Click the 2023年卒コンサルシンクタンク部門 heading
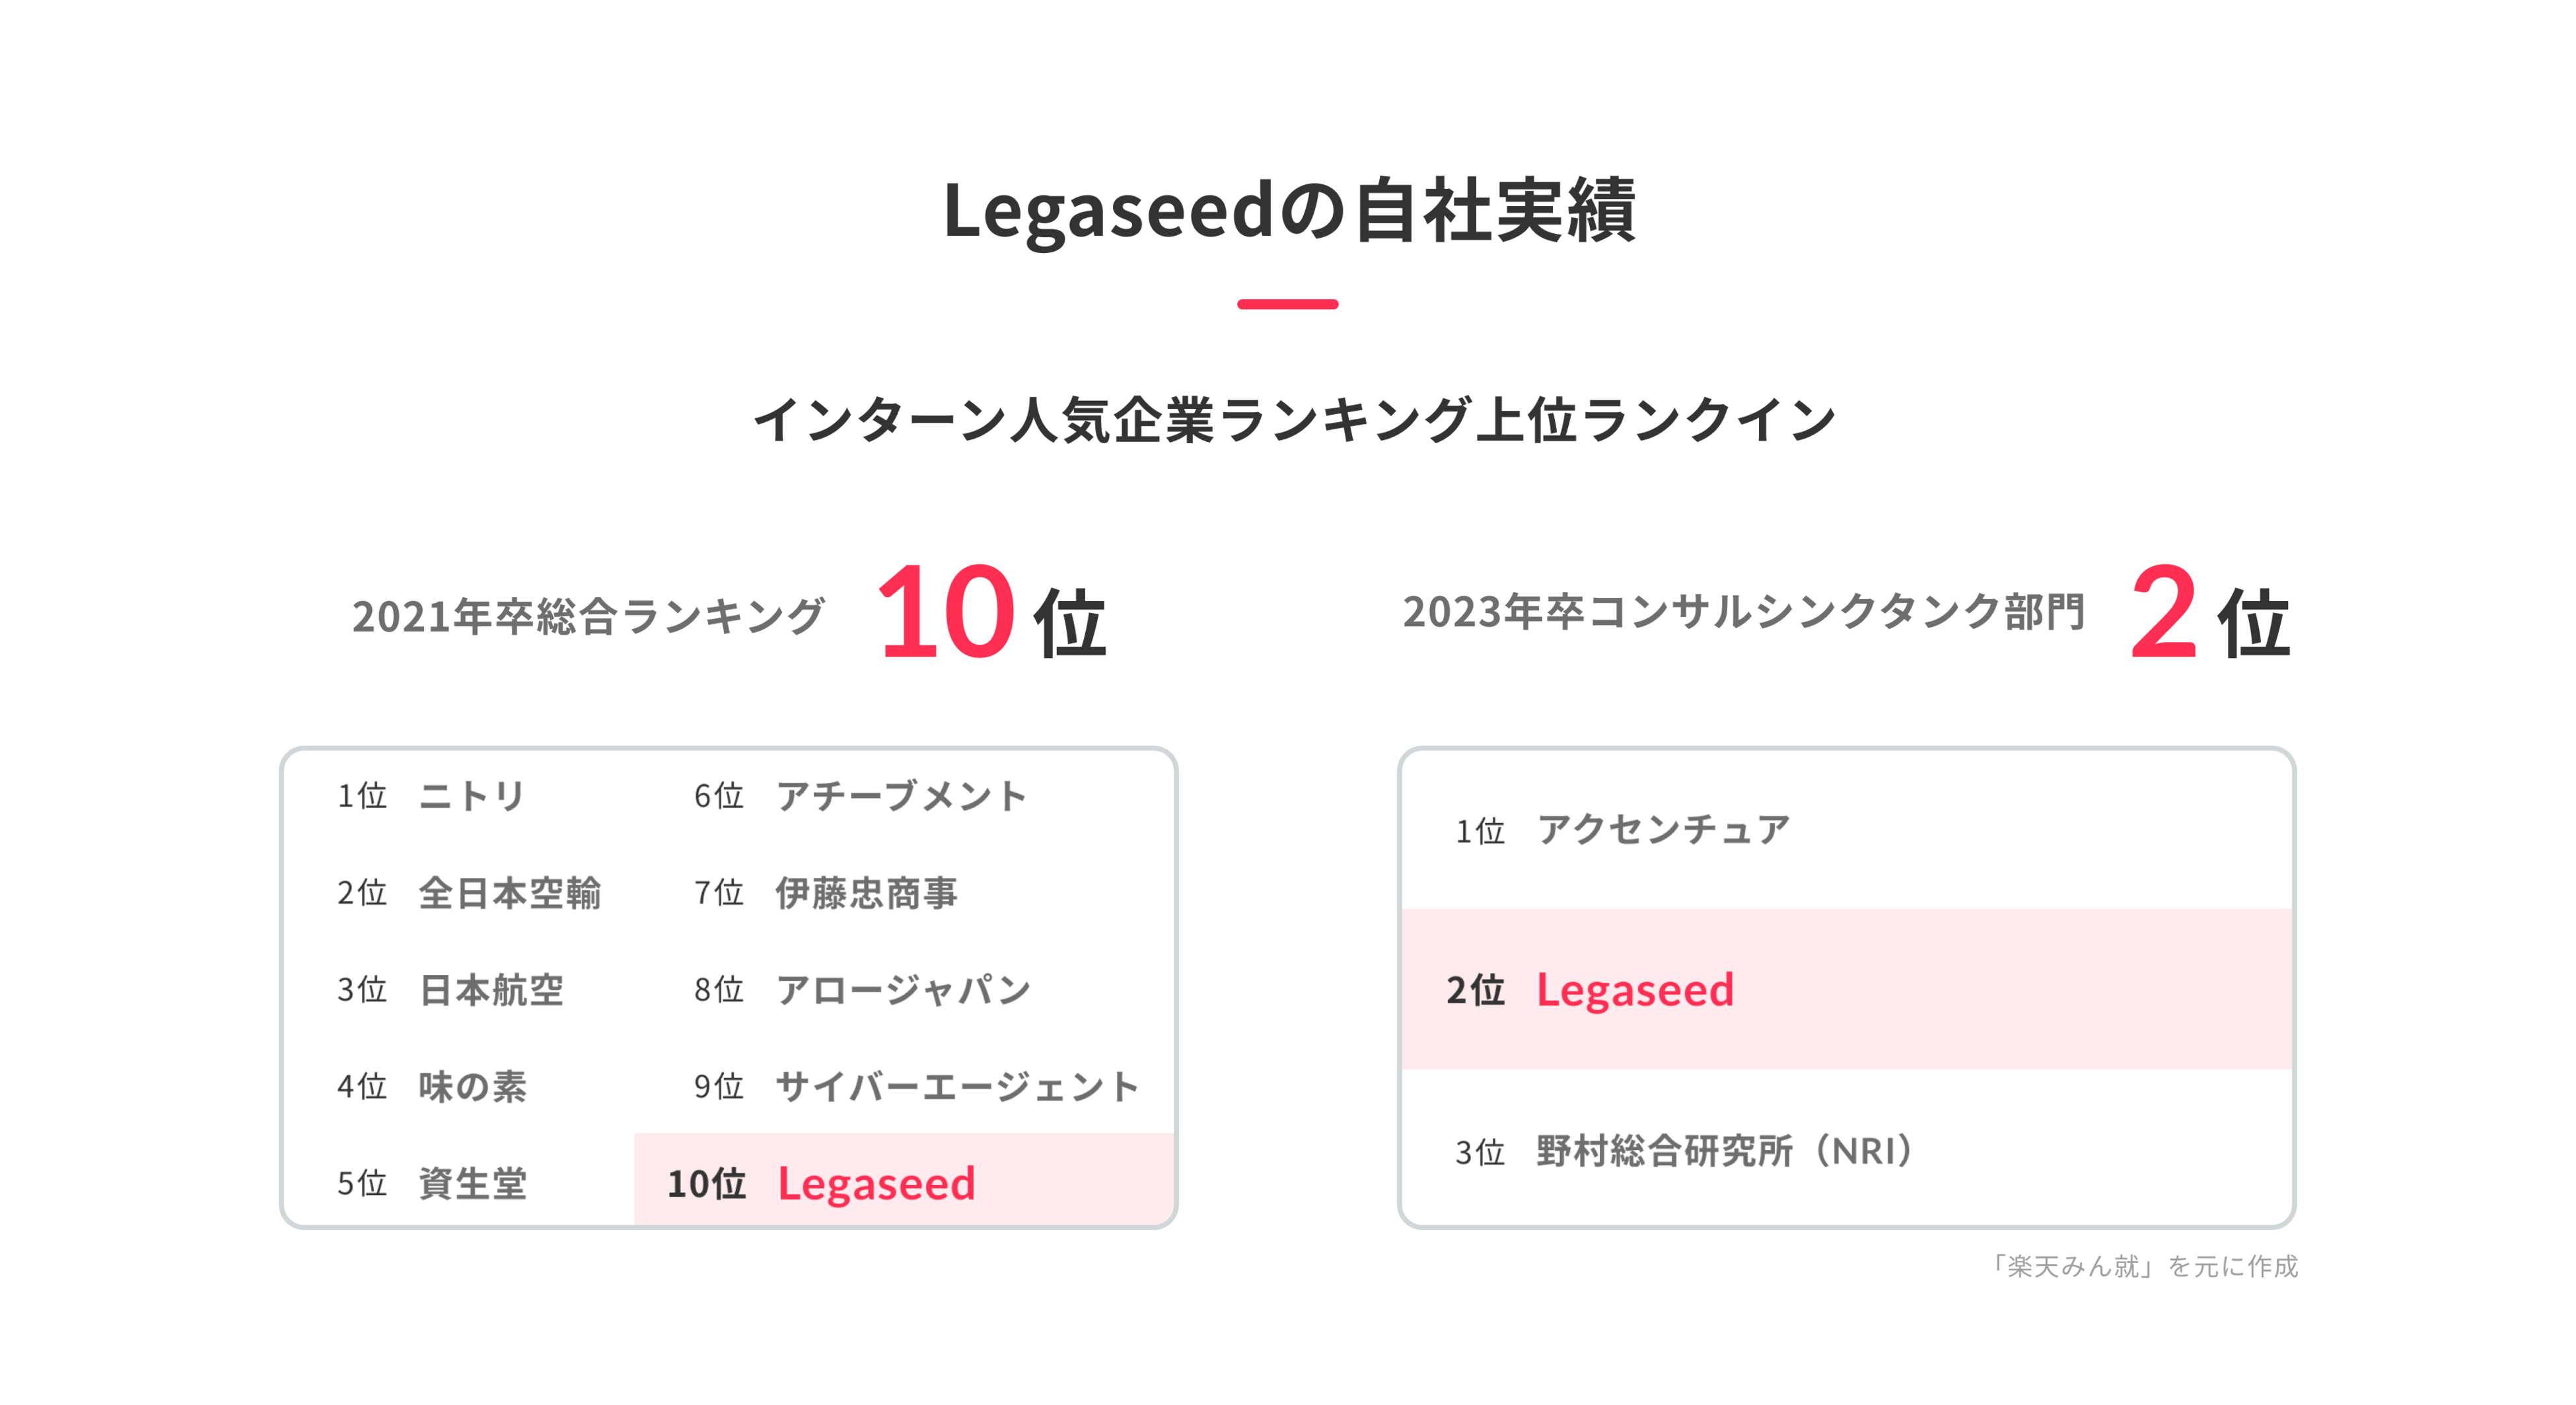This screenshot has height=1405, width=2576. (x=1743, y=611)
